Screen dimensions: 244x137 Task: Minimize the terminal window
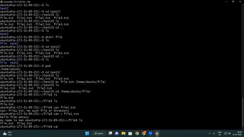click(226, 2)
